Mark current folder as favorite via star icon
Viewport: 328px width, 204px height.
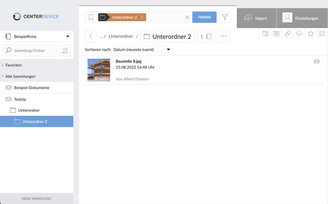coord(311,33)
